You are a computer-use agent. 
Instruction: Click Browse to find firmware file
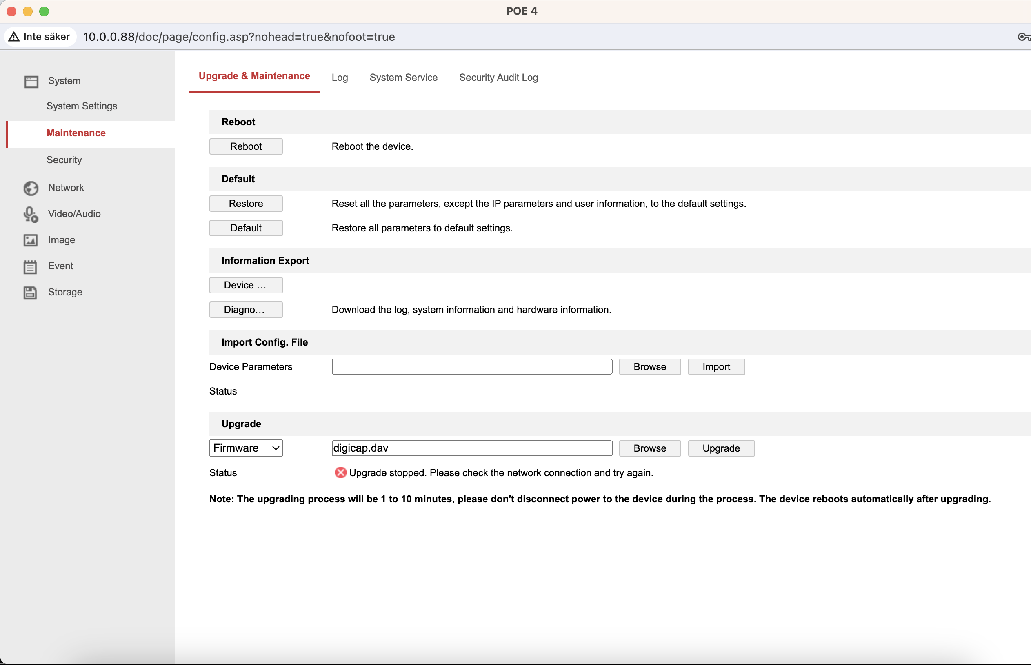click(649, 448)
